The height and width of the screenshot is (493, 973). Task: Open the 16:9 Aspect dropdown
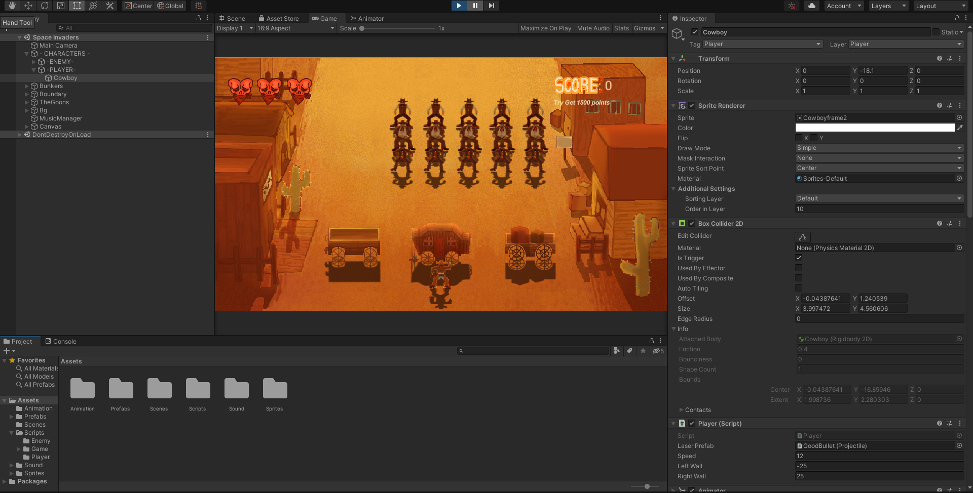296,28
